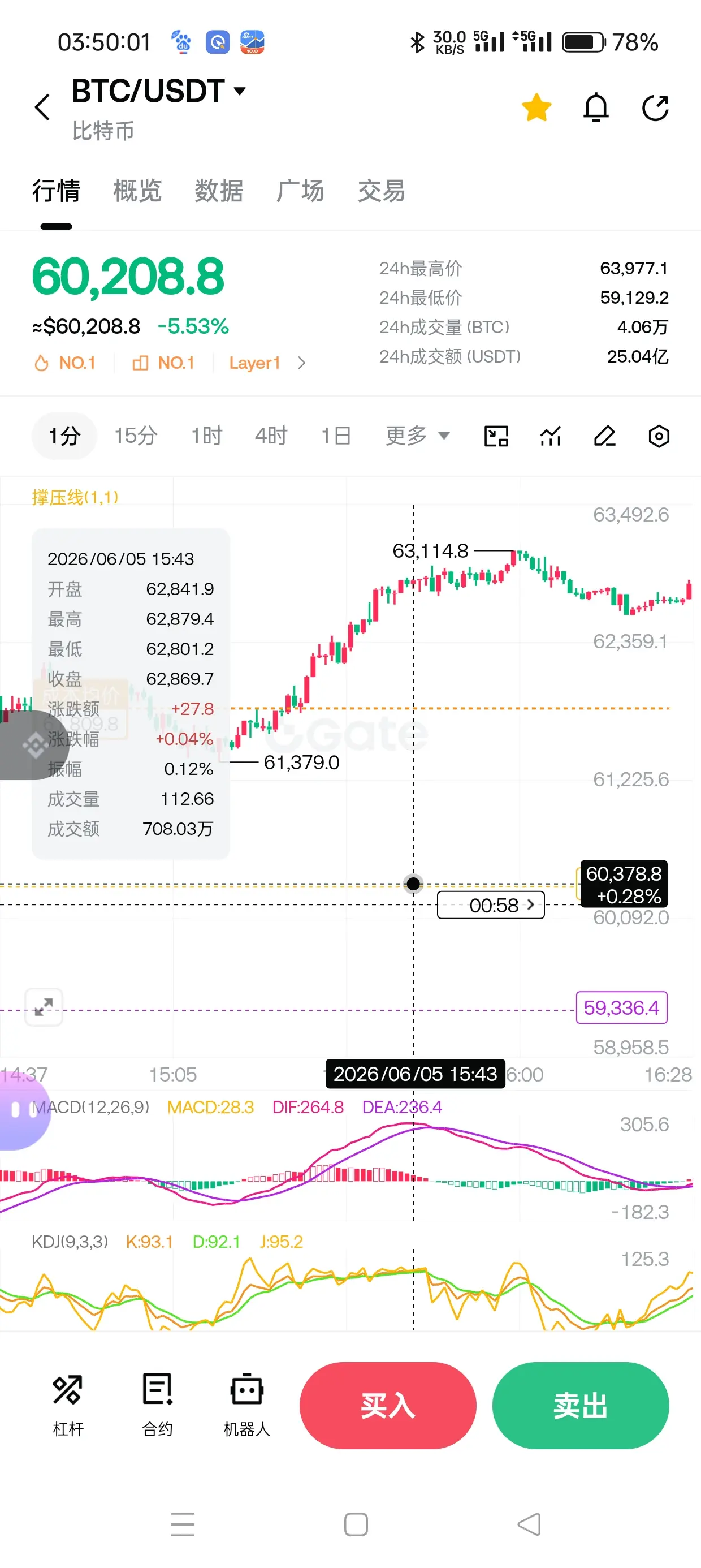
Task: Tap the 24h成交额 value 25.04亿
Action: (x=637, y=356)
